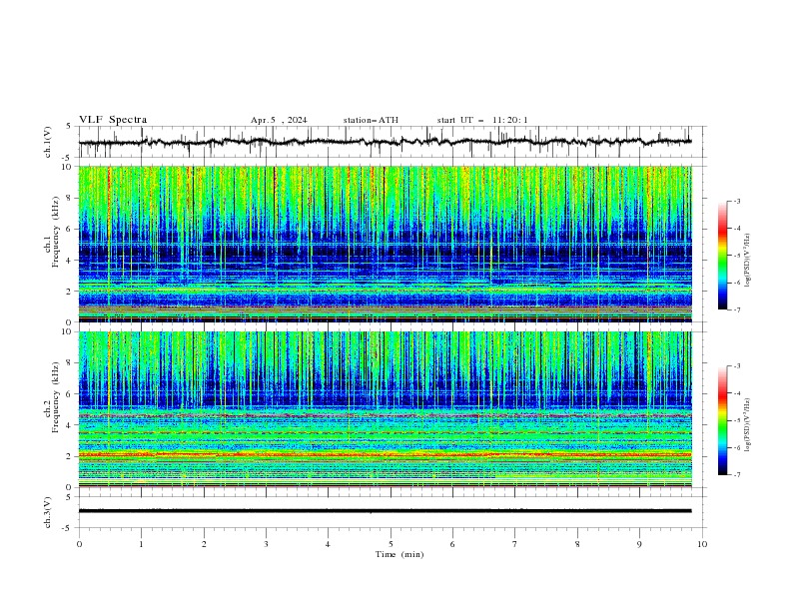Click the ch.1 color scale bar
The height and width of the screenshot is (611, 791).
pyautogui.click(x=722, y=256)
